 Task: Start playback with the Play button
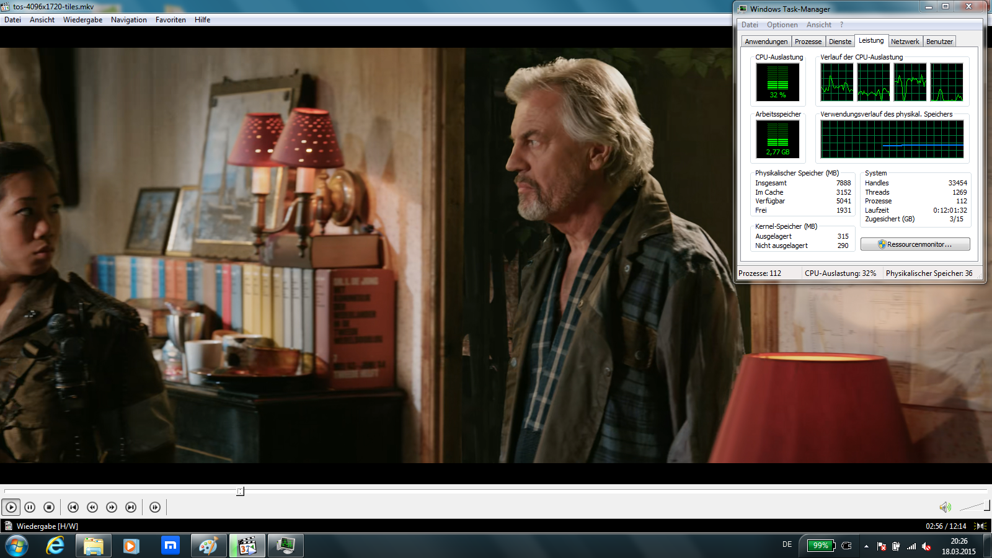[x=11, y=507]
